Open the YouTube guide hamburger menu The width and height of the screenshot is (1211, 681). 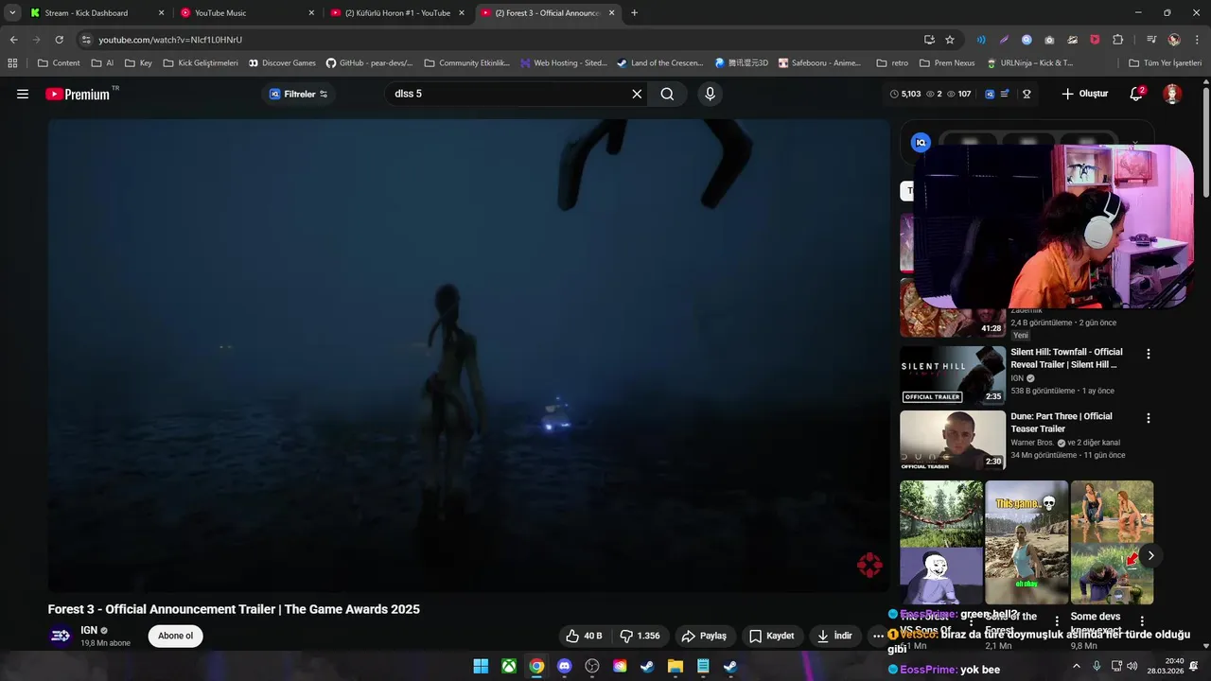point(23,94)
